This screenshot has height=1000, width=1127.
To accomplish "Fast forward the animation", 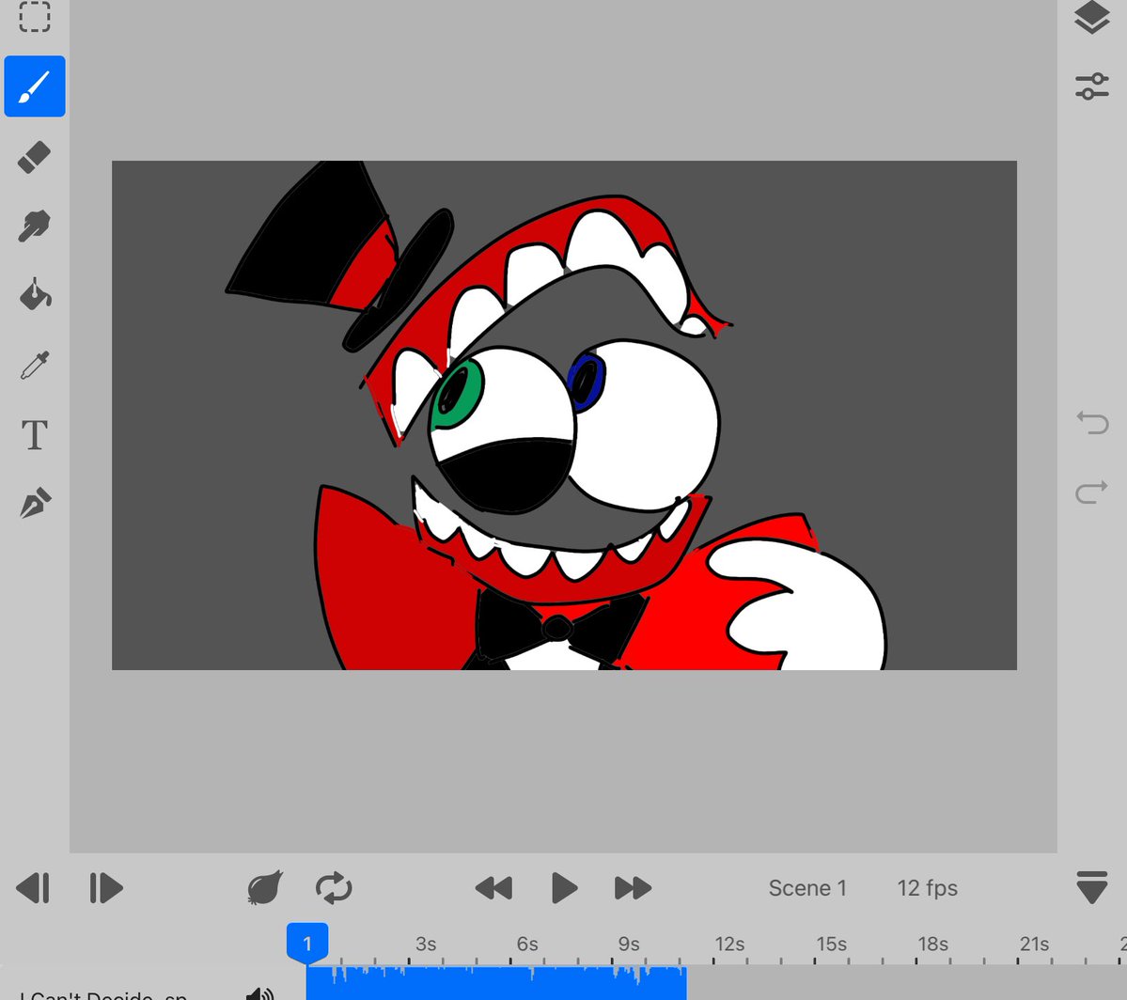I will coord(634,888).
